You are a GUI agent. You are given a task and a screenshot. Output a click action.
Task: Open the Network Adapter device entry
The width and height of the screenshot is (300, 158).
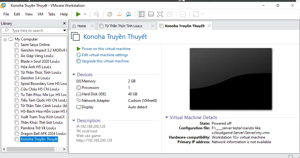93,101
